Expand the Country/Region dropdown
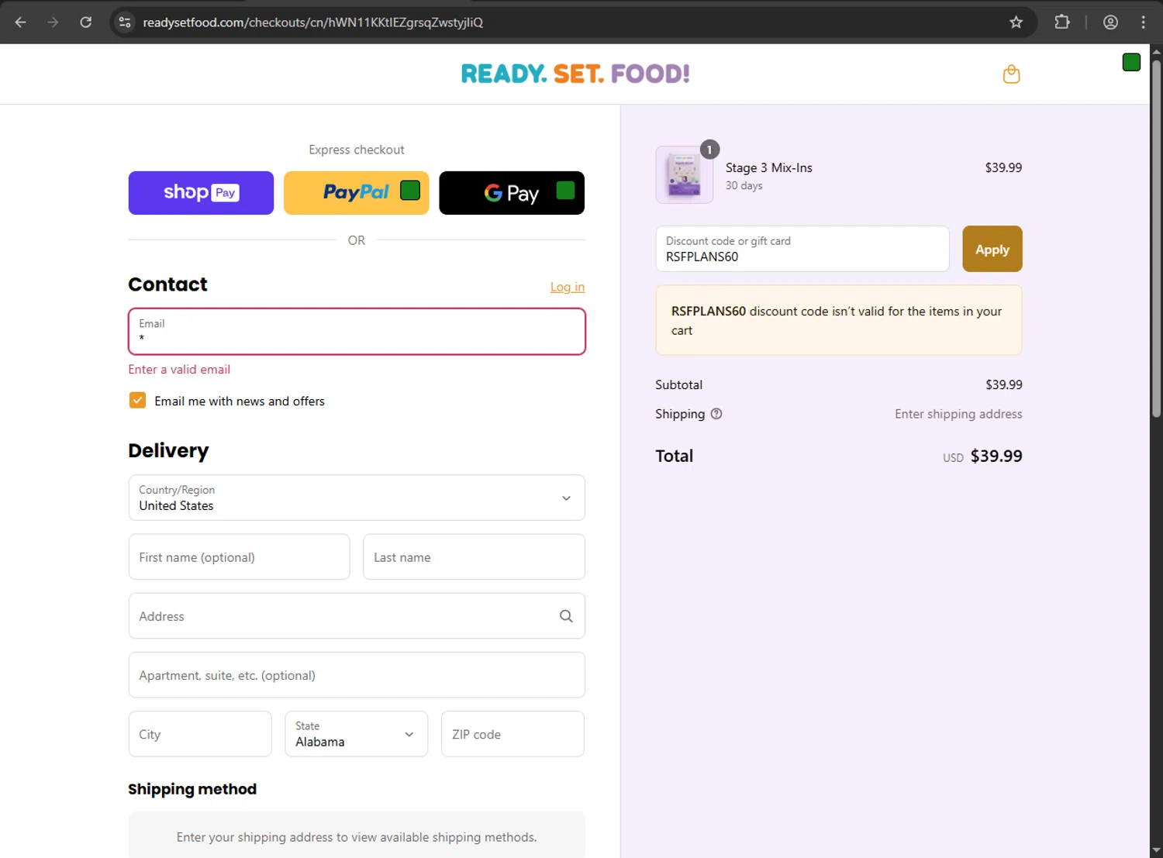 coord(357,498)
